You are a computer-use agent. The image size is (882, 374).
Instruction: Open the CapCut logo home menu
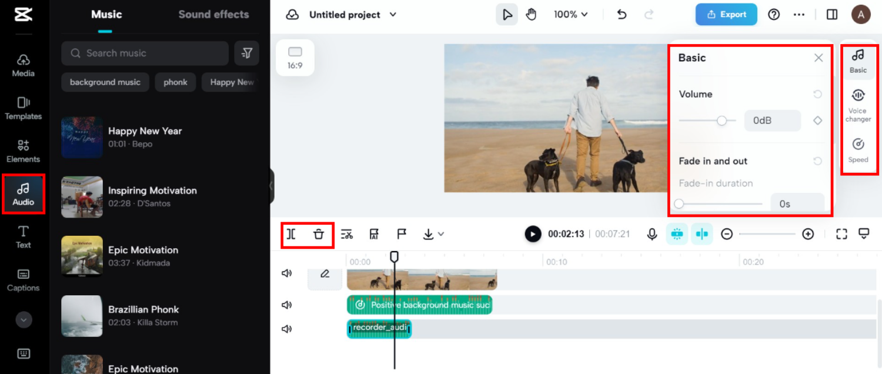coord(24,15)
